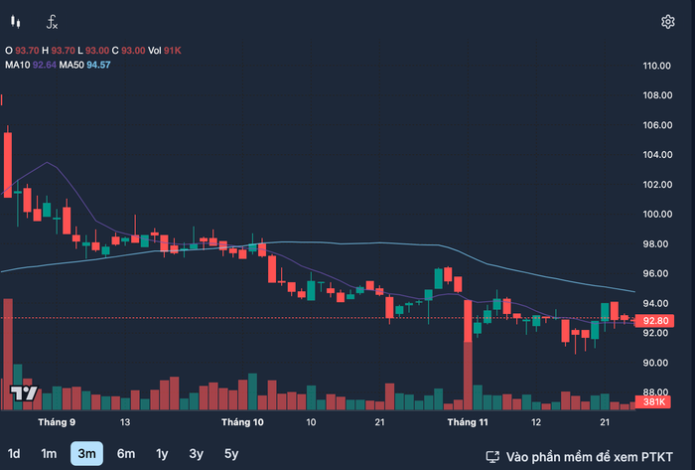Open the candlestick chart type selector
Viewport: 695px width, 470px height.
coord(16,22)
